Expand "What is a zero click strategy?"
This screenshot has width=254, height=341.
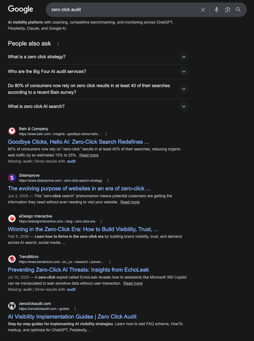coord(184,57)
